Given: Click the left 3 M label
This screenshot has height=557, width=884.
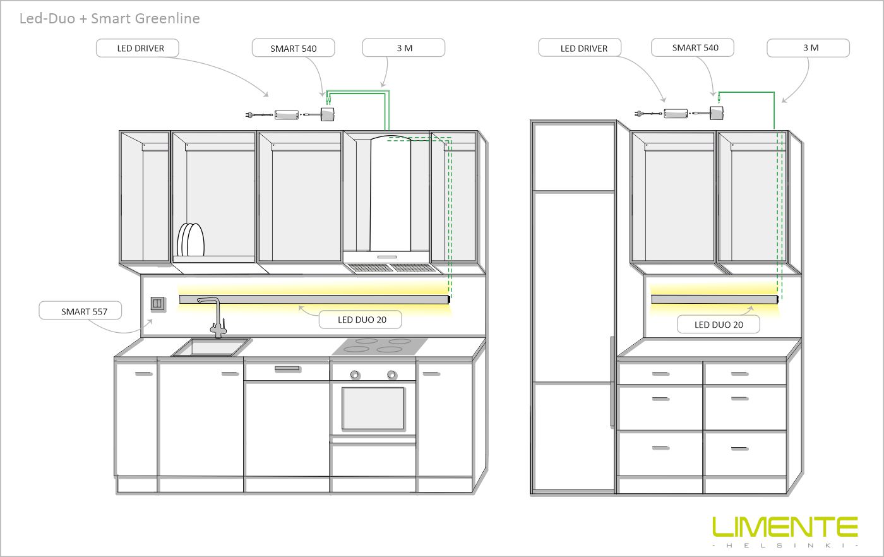Looking at the screenshot, I should tap(404, 48).
